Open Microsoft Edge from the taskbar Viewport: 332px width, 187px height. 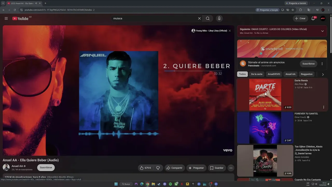[142, 184]
